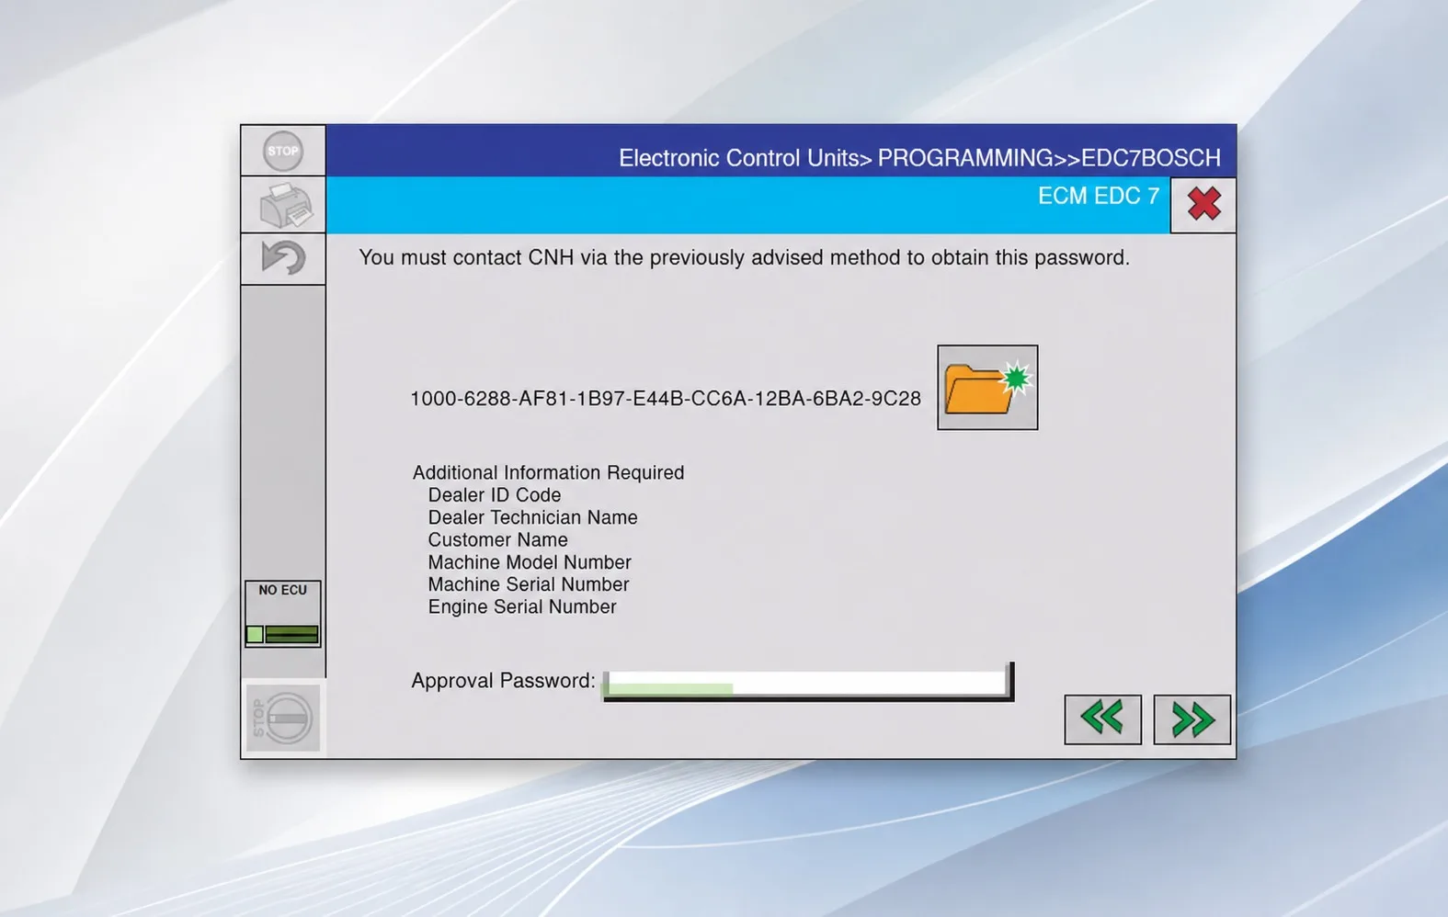This screenshot has height=917, width=1448.
Task: Click the green connection bar under NO ECU
Action: pos(283,634)
